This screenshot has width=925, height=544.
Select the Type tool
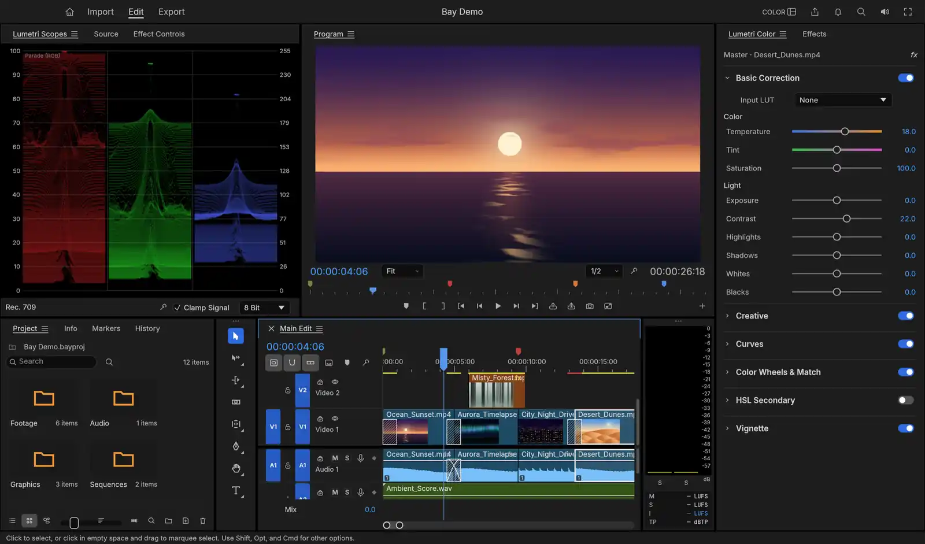point(235,490)
